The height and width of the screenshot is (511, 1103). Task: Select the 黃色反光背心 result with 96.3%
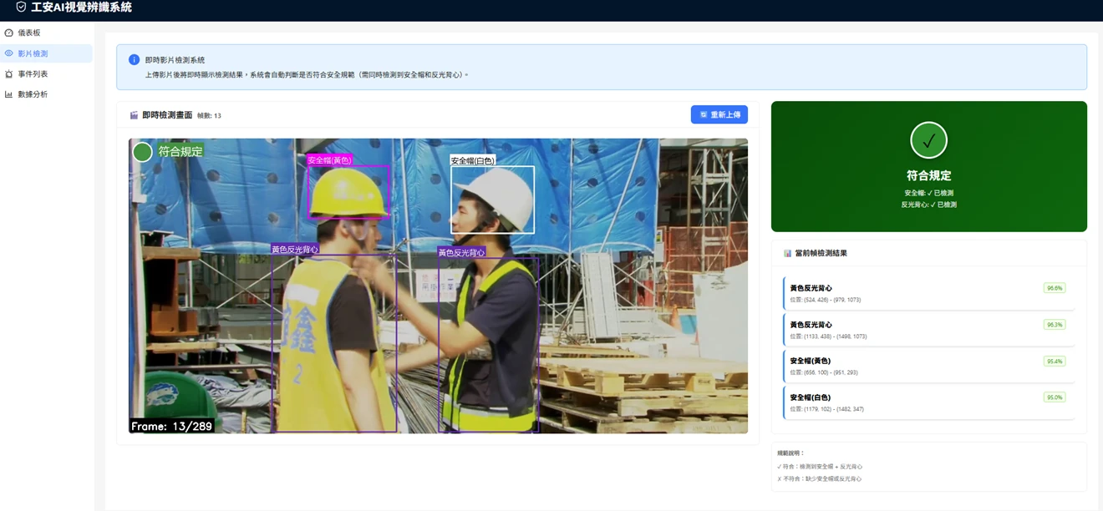(928, 330)
